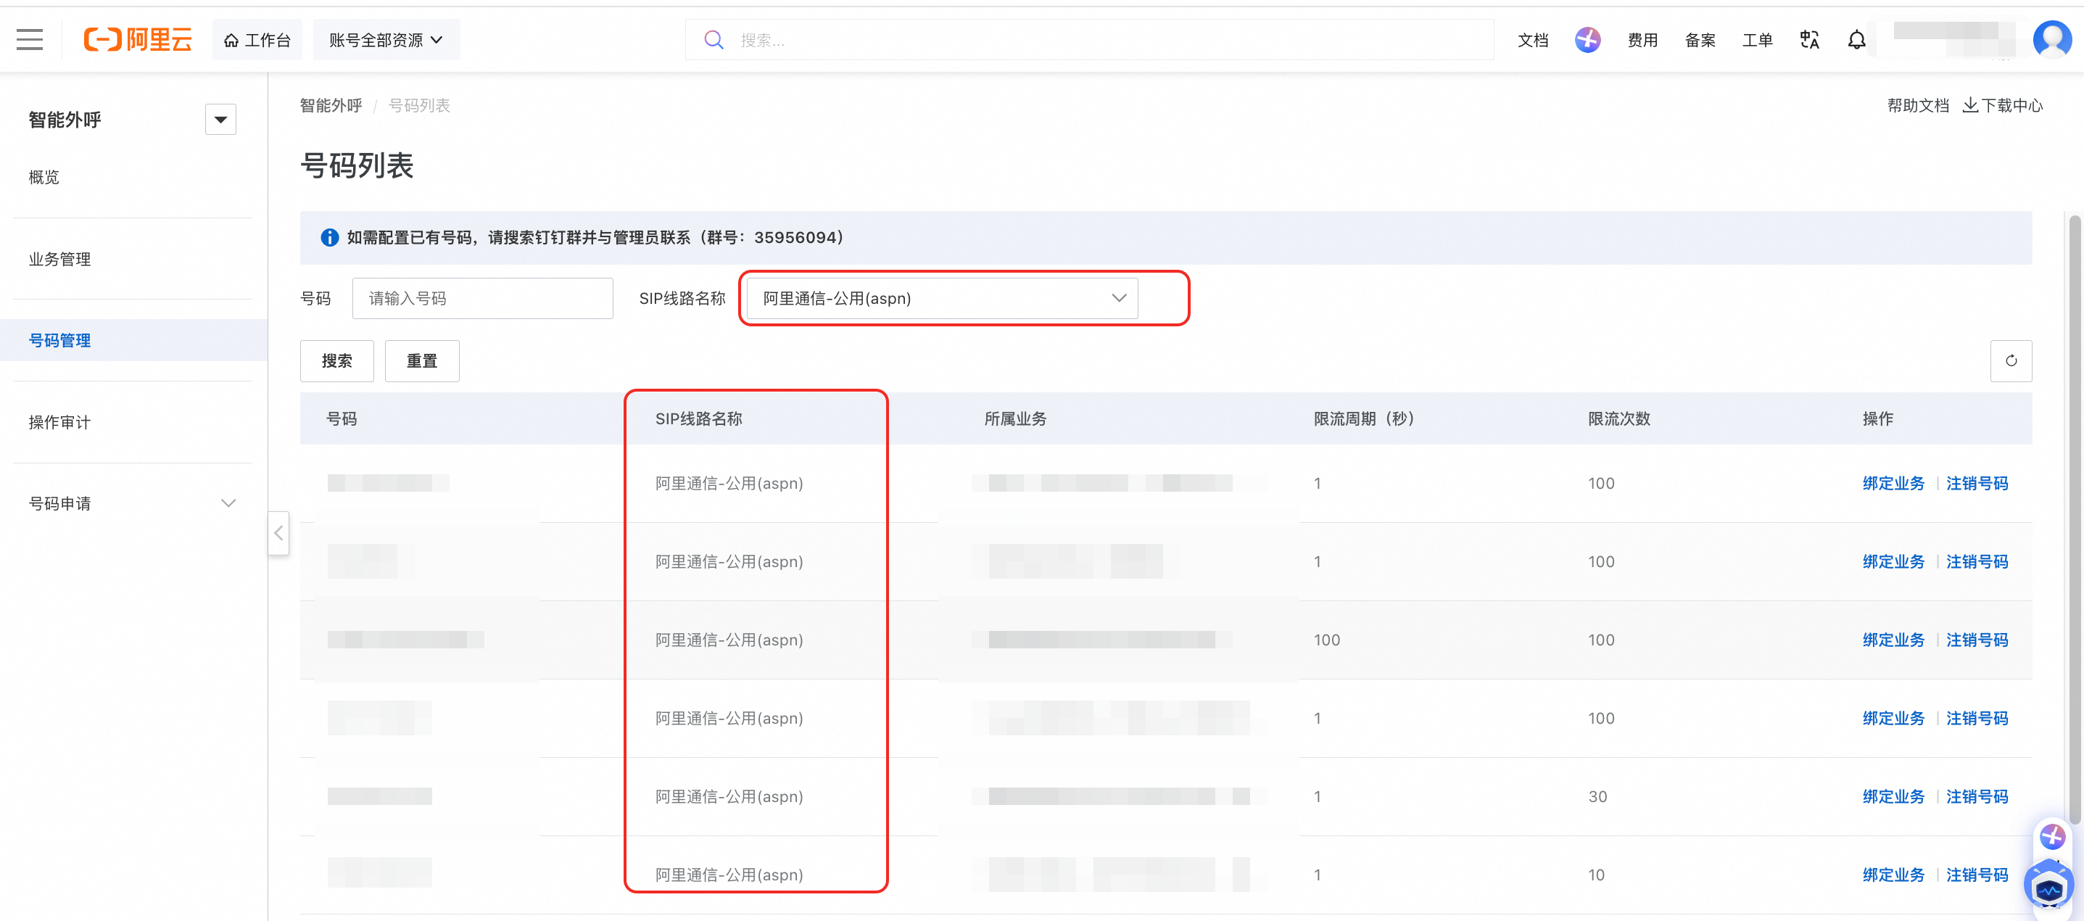Open the 帮助文档 help link
This screenshot has width=2084, height=921.
click(1917, 105)
